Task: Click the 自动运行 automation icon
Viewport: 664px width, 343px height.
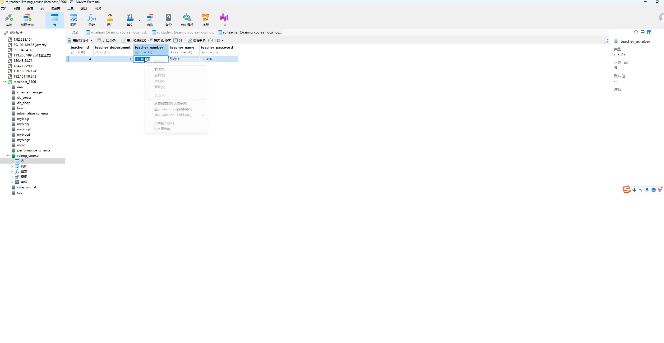Action: [x=187, y=20]
